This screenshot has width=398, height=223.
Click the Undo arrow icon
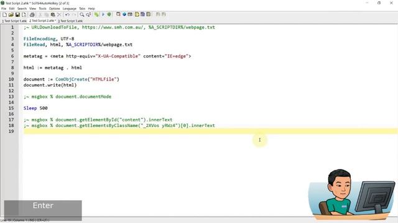(x=67, y=15)
